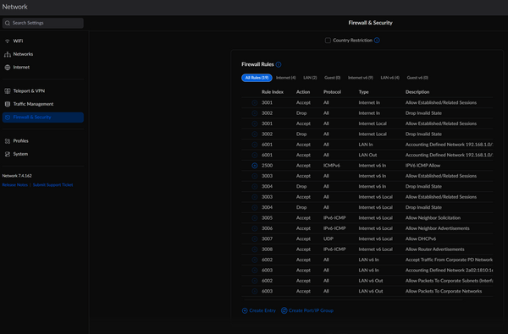Click the Type column header

point(363,92)
